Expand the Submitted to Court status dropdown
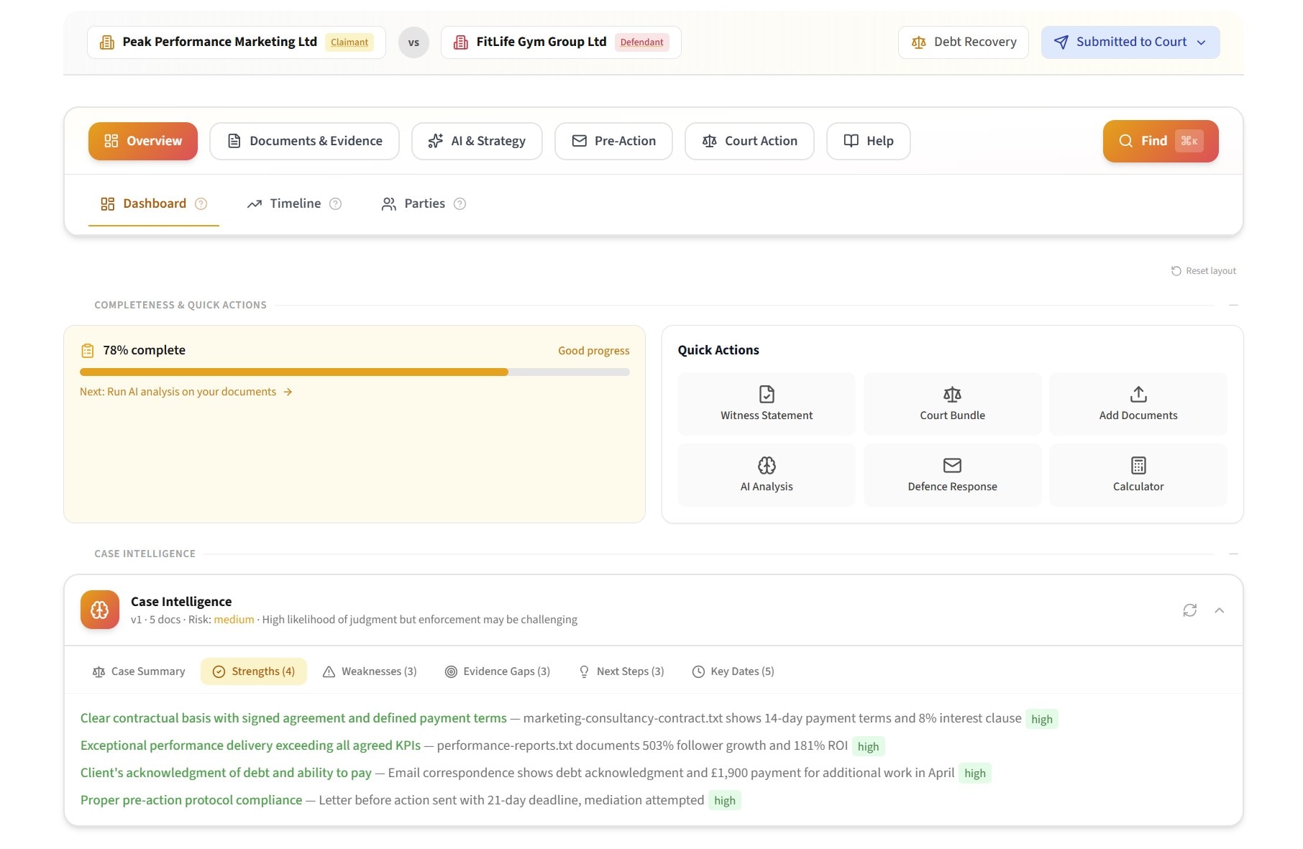This screenshot has width=1303, height=849. tap(1129, 42)
